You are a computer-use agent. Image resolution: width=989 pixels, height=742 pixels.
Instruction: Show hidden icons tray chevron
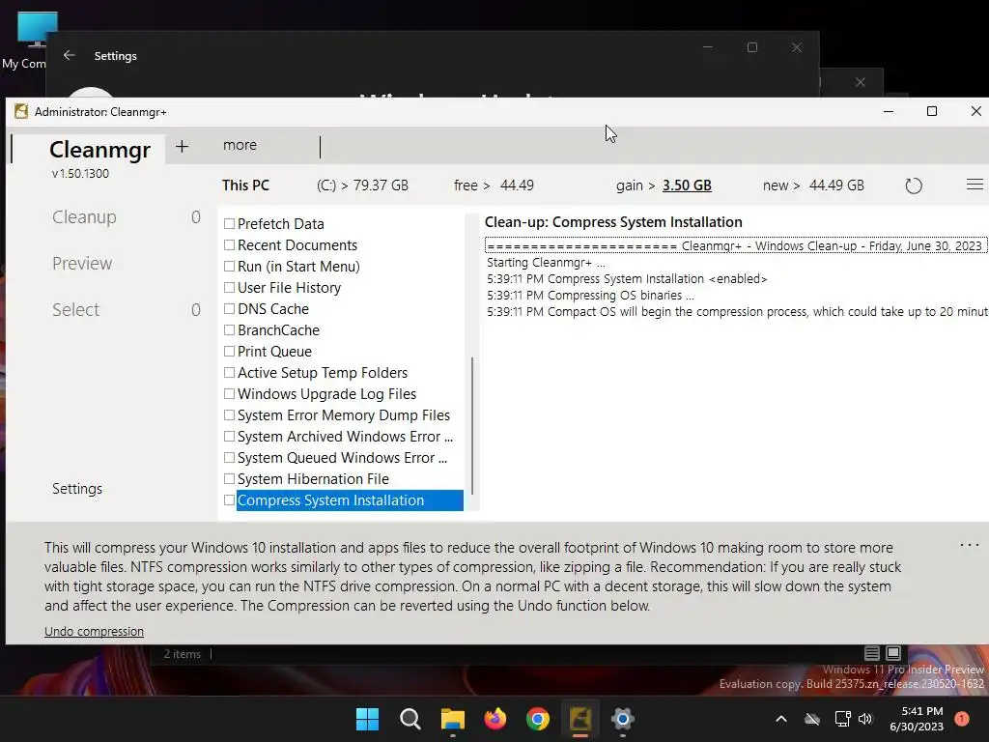coord(780,719)
